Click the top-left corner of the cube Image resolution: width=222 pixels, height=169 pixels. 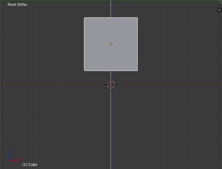[84, 17]
